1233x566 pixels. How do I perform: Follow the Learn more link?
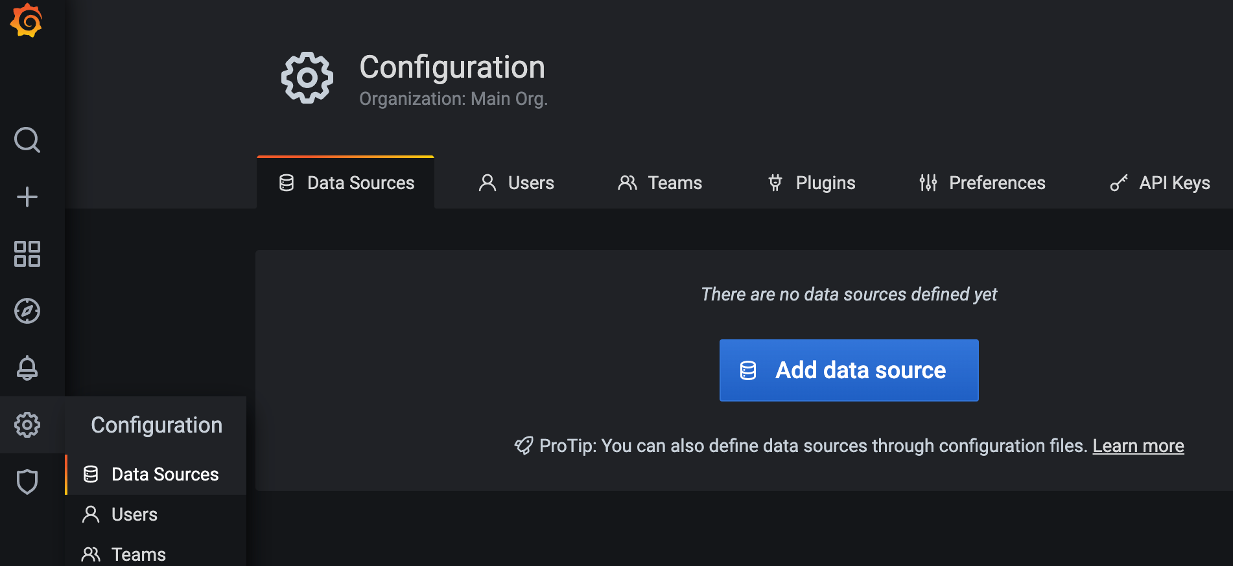click(1138, 446)
